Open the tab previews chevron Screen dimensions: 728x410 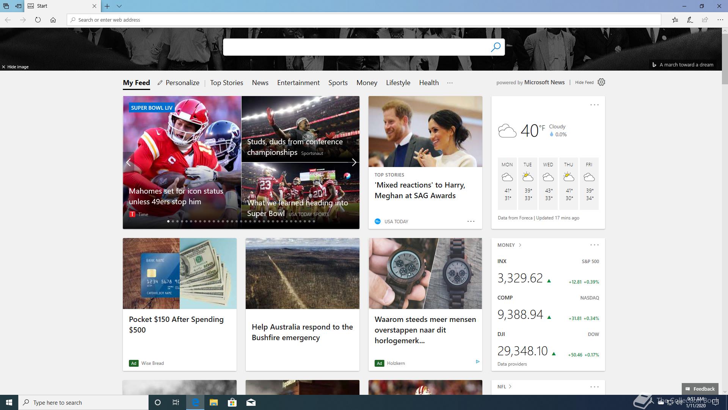119,6
